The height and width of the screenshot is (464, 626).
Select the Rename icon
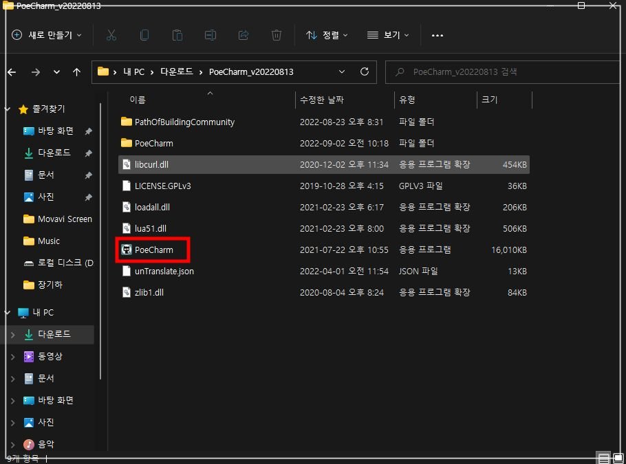(x=210, y=35)
